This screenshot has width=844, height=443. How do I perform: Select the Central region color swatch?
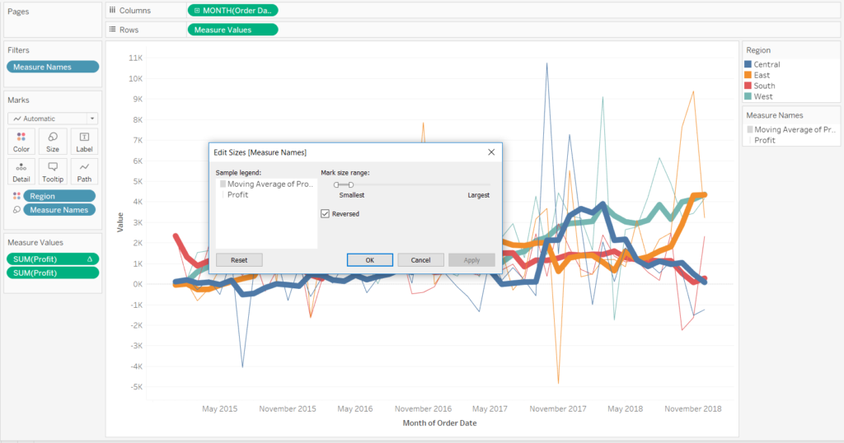coord(748,64)
